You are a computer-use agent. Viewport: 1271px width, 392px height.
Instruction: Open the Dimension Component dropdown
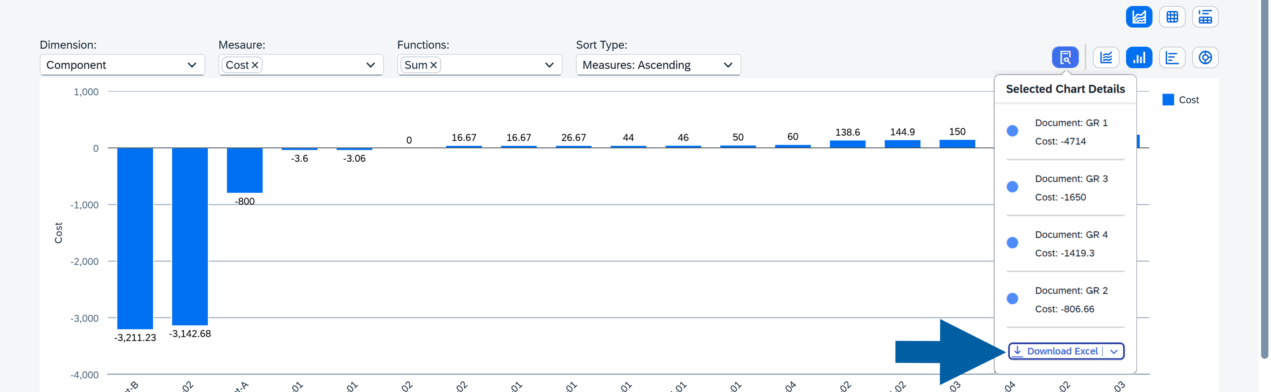point(122,65)
